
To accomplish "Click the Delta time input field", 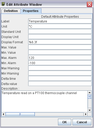I will tap(60, 78).
